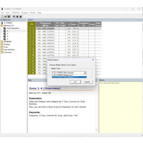The image size is (143, 143).
Task: Click the CH column header
Action: point(32,24)
